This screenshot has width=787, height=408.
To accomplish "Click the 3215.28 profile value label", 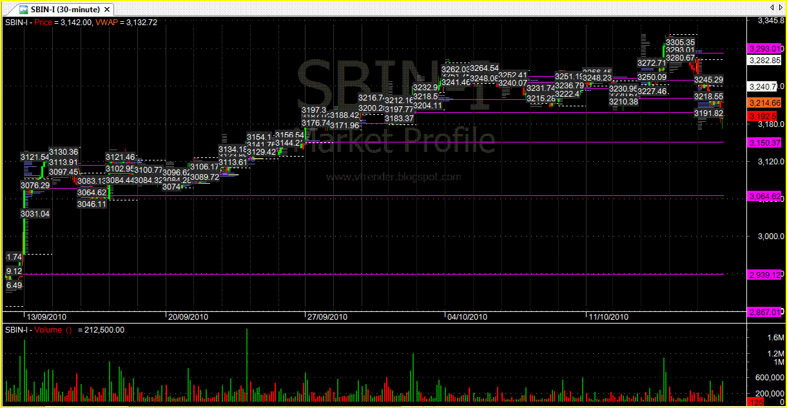I will point(541,99).
